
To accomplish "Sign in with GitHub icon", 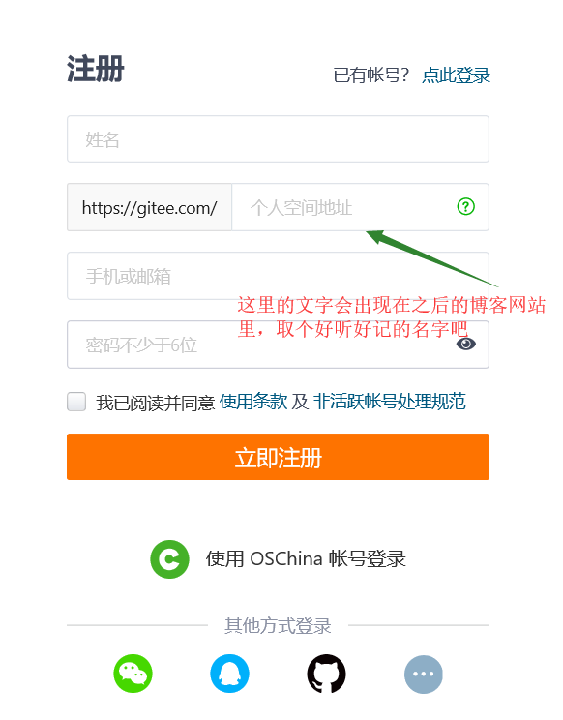I will click(326, 674).
